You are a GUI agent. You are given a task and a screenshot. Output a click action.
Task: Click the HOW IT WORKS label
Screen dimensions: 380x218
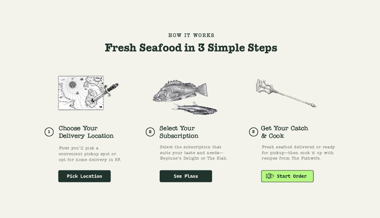[191, 35]
